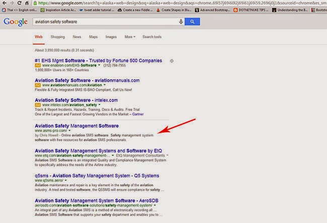Open the Bootstr bookmark at far right
The height and width of the screenshot is (223, 327).
(319, 10)
